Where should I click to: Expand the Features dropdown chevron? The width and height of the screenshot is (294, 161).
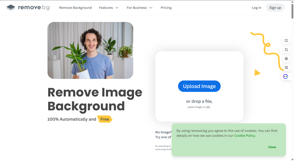pyautogui.click(x=117, y=8)
